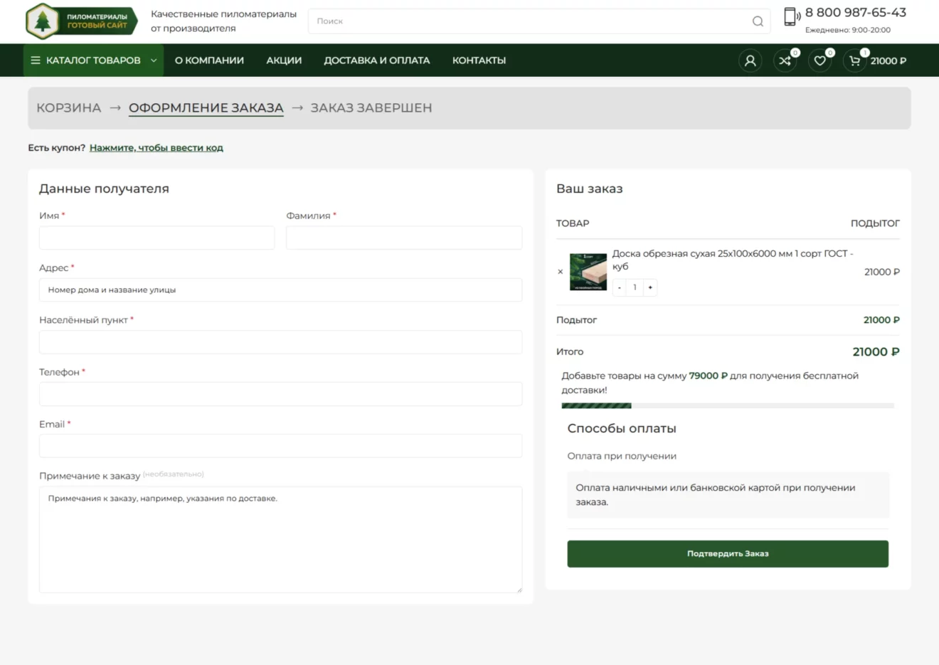Image resolution: width=939 pixels, height=665 pixels.
Task: Click the board product thumbnail image
Action: pyautogui.click(x=588, y=272)
